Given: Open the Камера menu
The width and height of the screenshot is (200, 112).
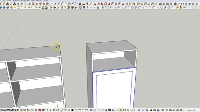Looking at the screenshot, I should [x=9, y=1].
